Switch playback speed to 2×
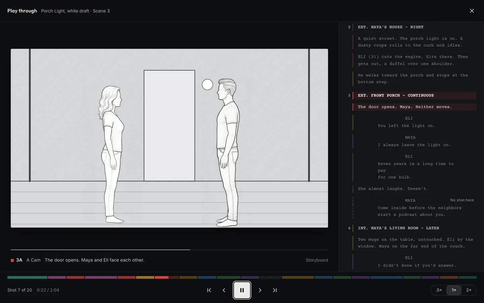The height and width of the screenshot is (303, 484). pyautogui.click(x=469, y=290)
